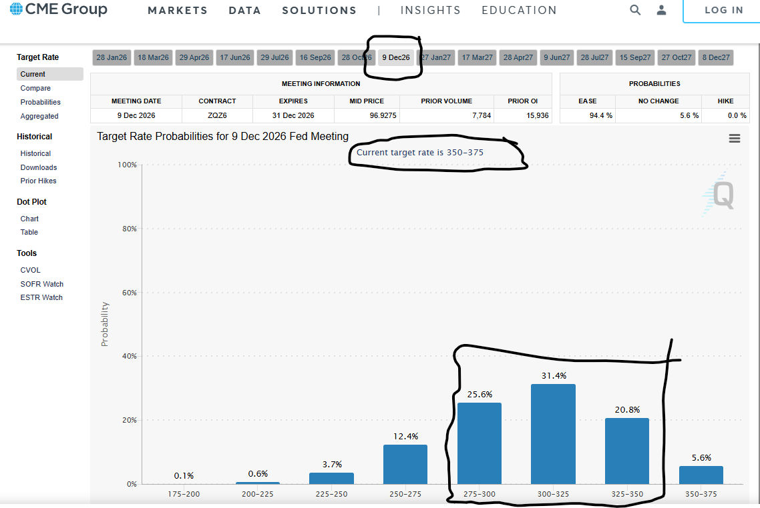The width and height of the screenshot is (760, 508).
Task: Click the 15,936 prior OI value
Action: (538, 115)
